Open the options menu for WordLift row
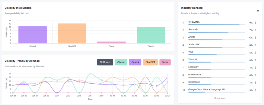The width and height of the screenshot is (264, 105). pyautogui.click(x=256, y=60)
